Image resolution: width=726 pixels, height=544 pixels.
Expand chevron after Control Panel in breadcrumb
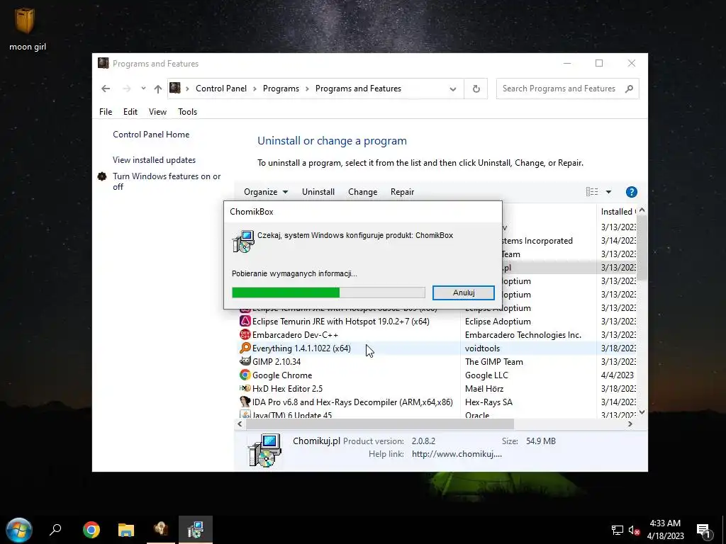(x=255, y=89)
